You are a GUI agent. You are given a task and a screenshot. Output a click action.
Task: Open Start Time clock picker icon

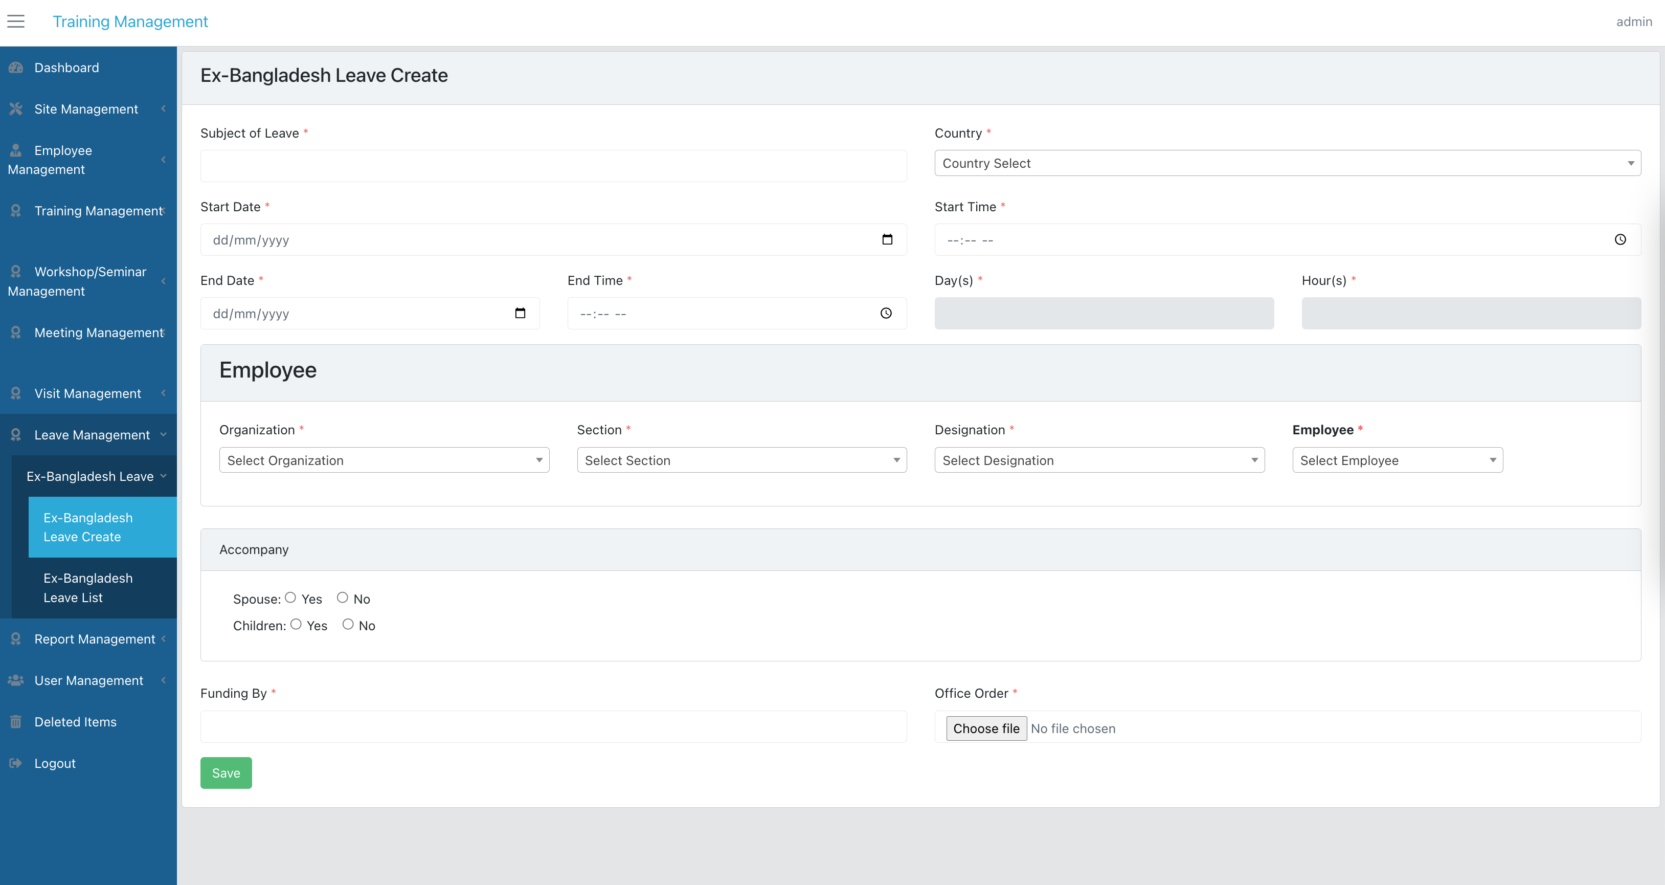(1620, 239)
